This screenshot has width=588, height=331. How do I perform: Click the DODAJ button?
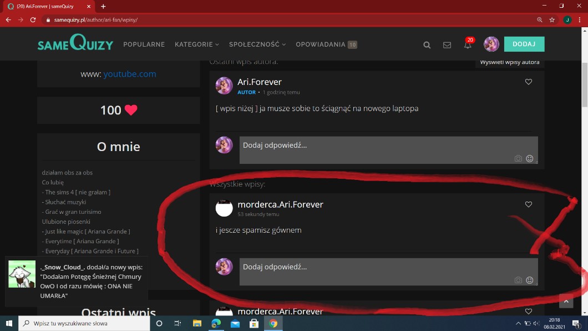click(524, 44)
